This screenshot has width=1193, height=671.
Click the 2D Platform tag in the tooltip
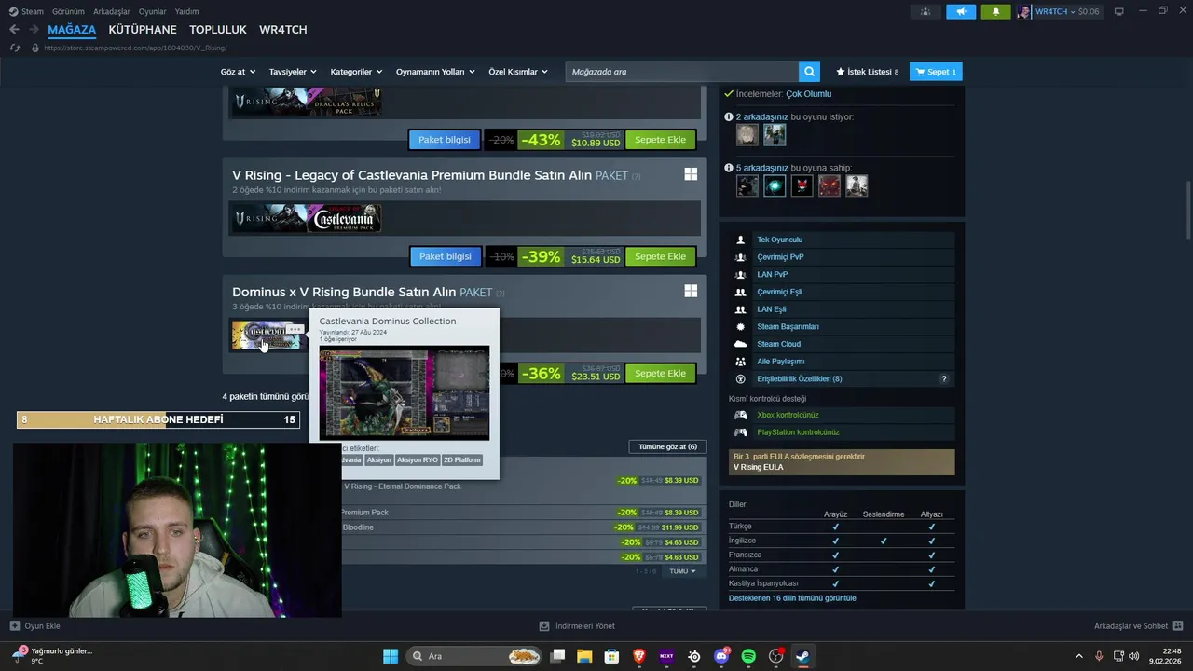coord(462,460)
